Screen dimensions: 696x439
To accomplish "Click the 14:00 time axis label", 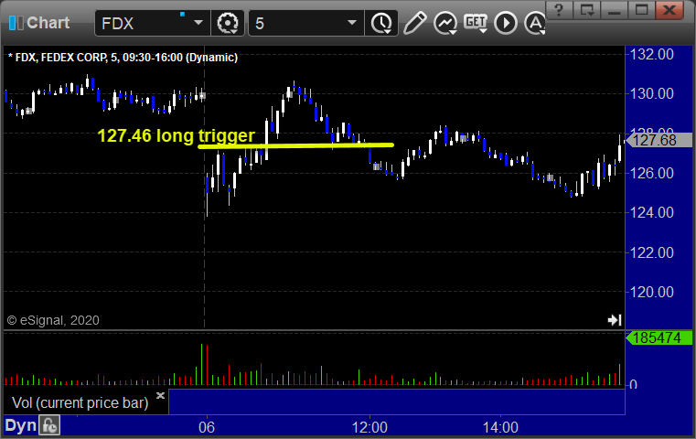I will [x=500, y=427].
